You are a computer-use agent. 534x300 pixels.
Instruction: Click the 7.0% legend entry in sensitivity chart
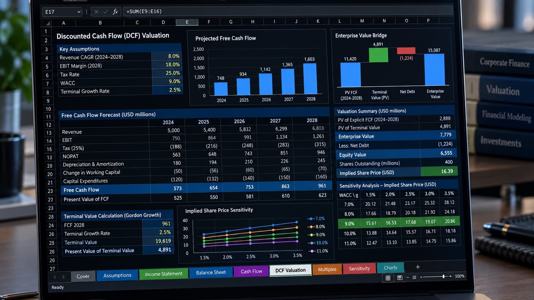316,219
